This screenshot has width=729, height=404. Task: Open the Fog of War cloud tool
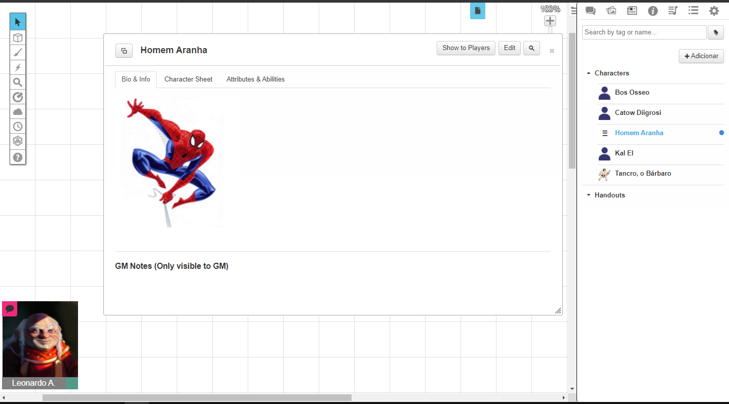point(18,111)
